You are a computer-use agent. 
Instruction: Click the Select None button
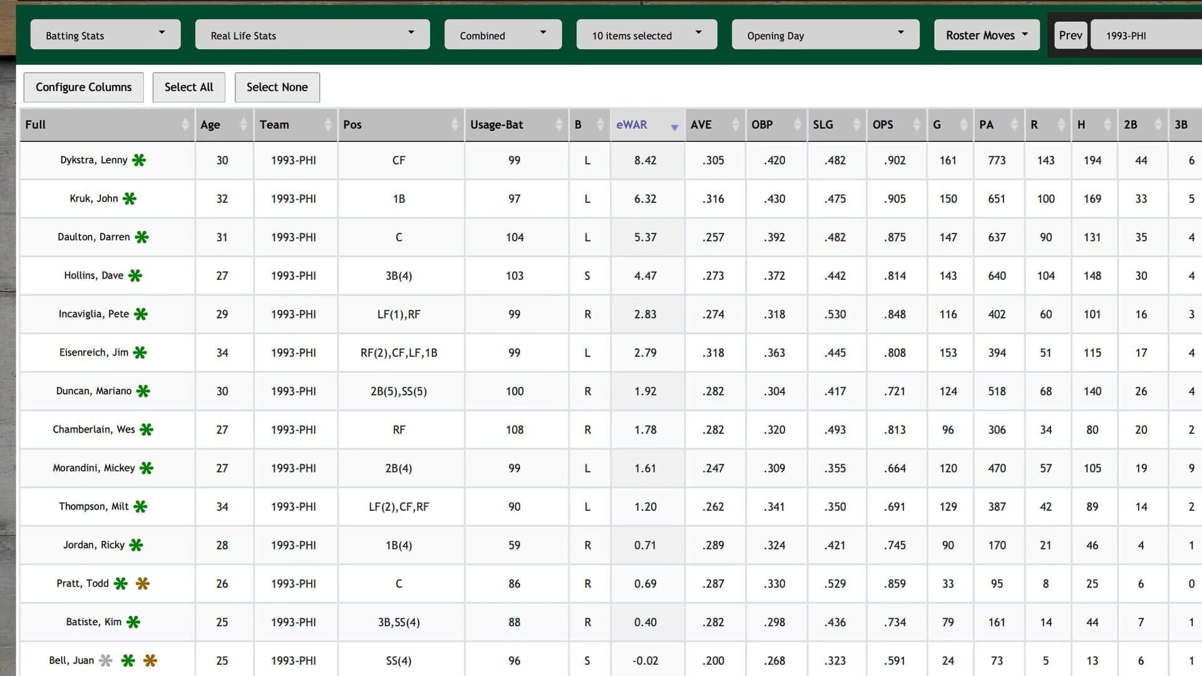[x=277, y=87]
